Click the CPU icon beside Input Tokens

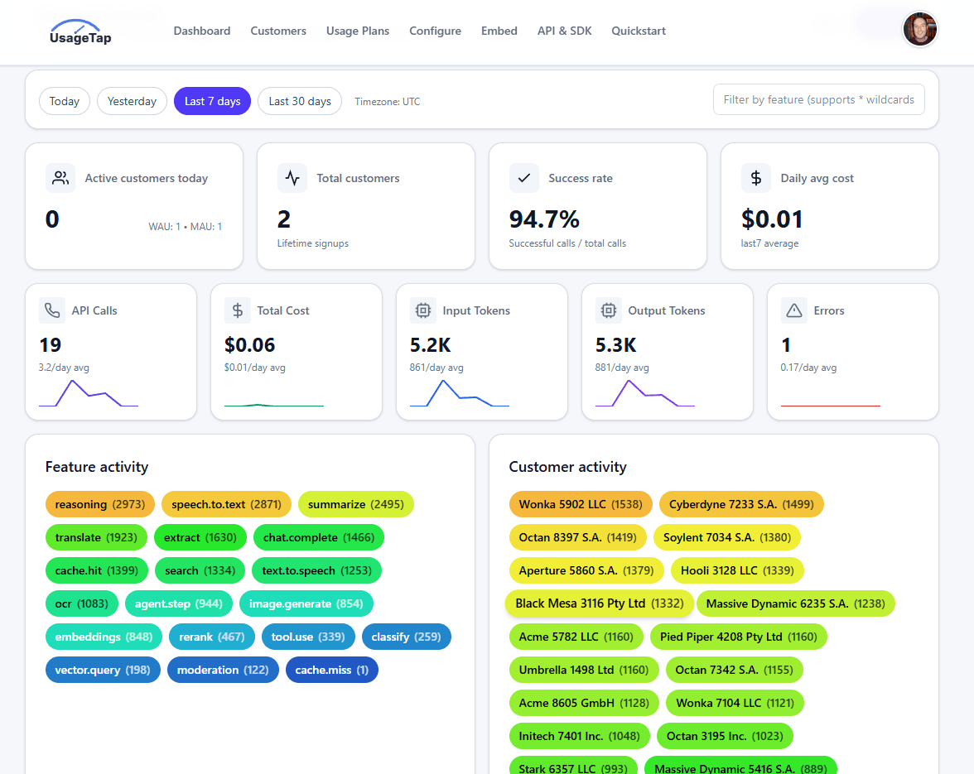pyautogui.click(x=423, y=310)
